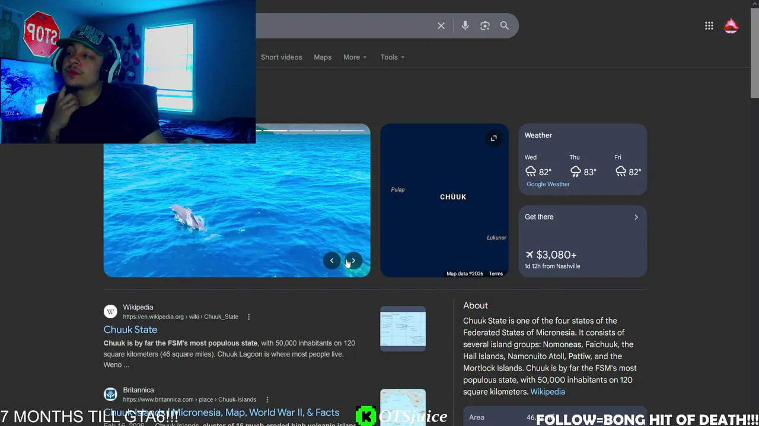This screenshot has height=426, width=759.
Task: Open the en.wikipedia.org Chuuk_State URL
Action: point(181,317)
